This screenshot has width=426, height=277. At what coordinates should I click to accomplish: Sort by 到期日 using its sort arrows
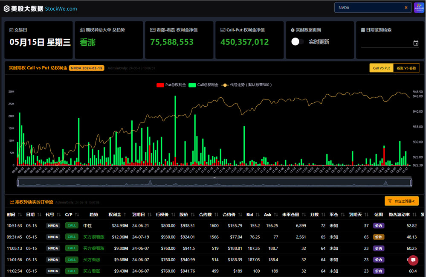coord(149,215)
